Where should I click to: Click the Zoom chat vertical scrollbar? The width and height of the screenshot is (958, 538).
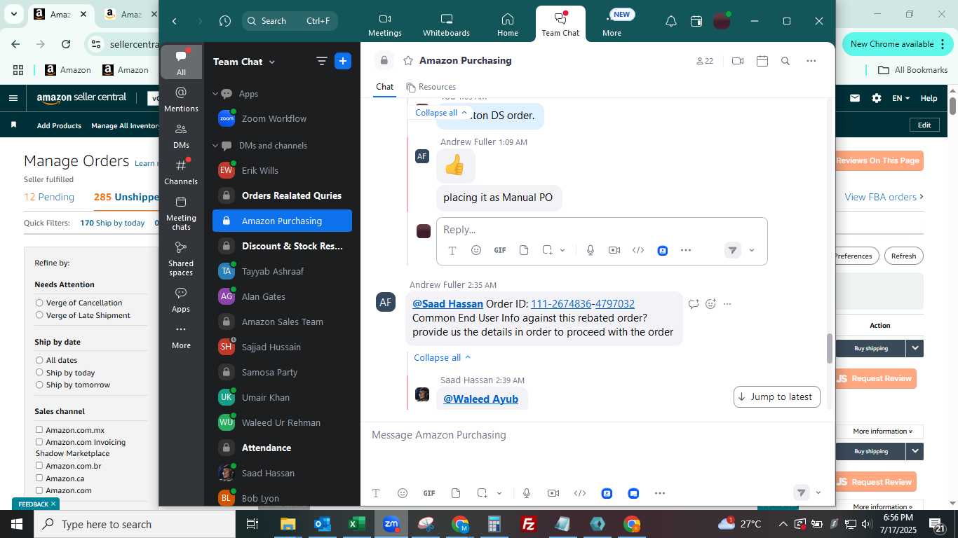[x=830, y=348]
